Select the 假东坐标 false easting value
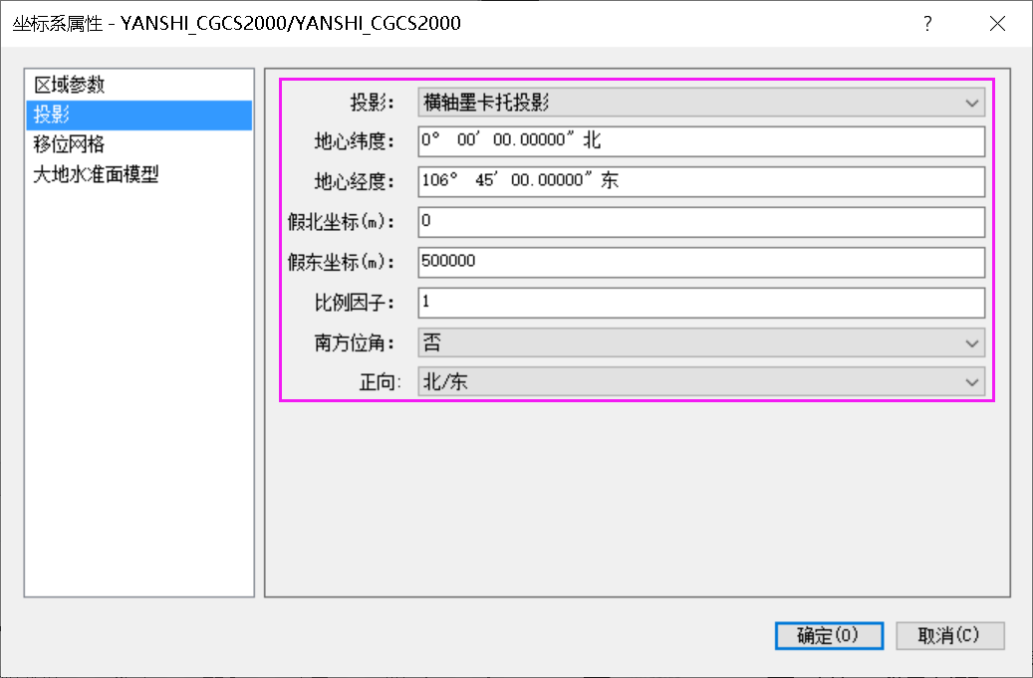Screen dimensions: 1033x678 [697, 261]
